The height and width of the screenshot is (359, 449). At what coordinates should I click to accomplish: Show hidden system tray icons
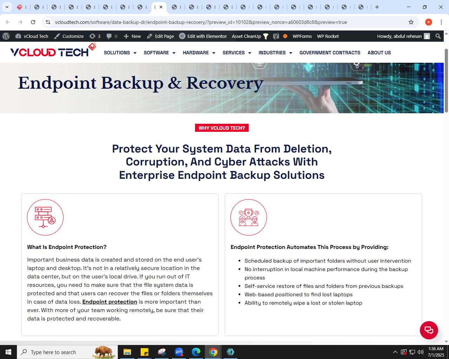point(395,352)
